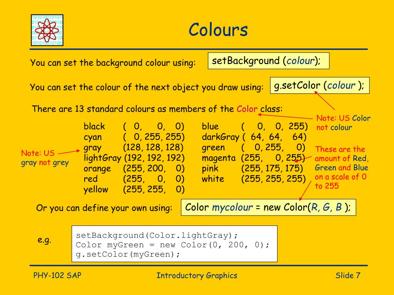Click the darkGray RGB value ( 64, 64, 64)
The height and width of the screenshot is (295, 394).
point(274,137)
